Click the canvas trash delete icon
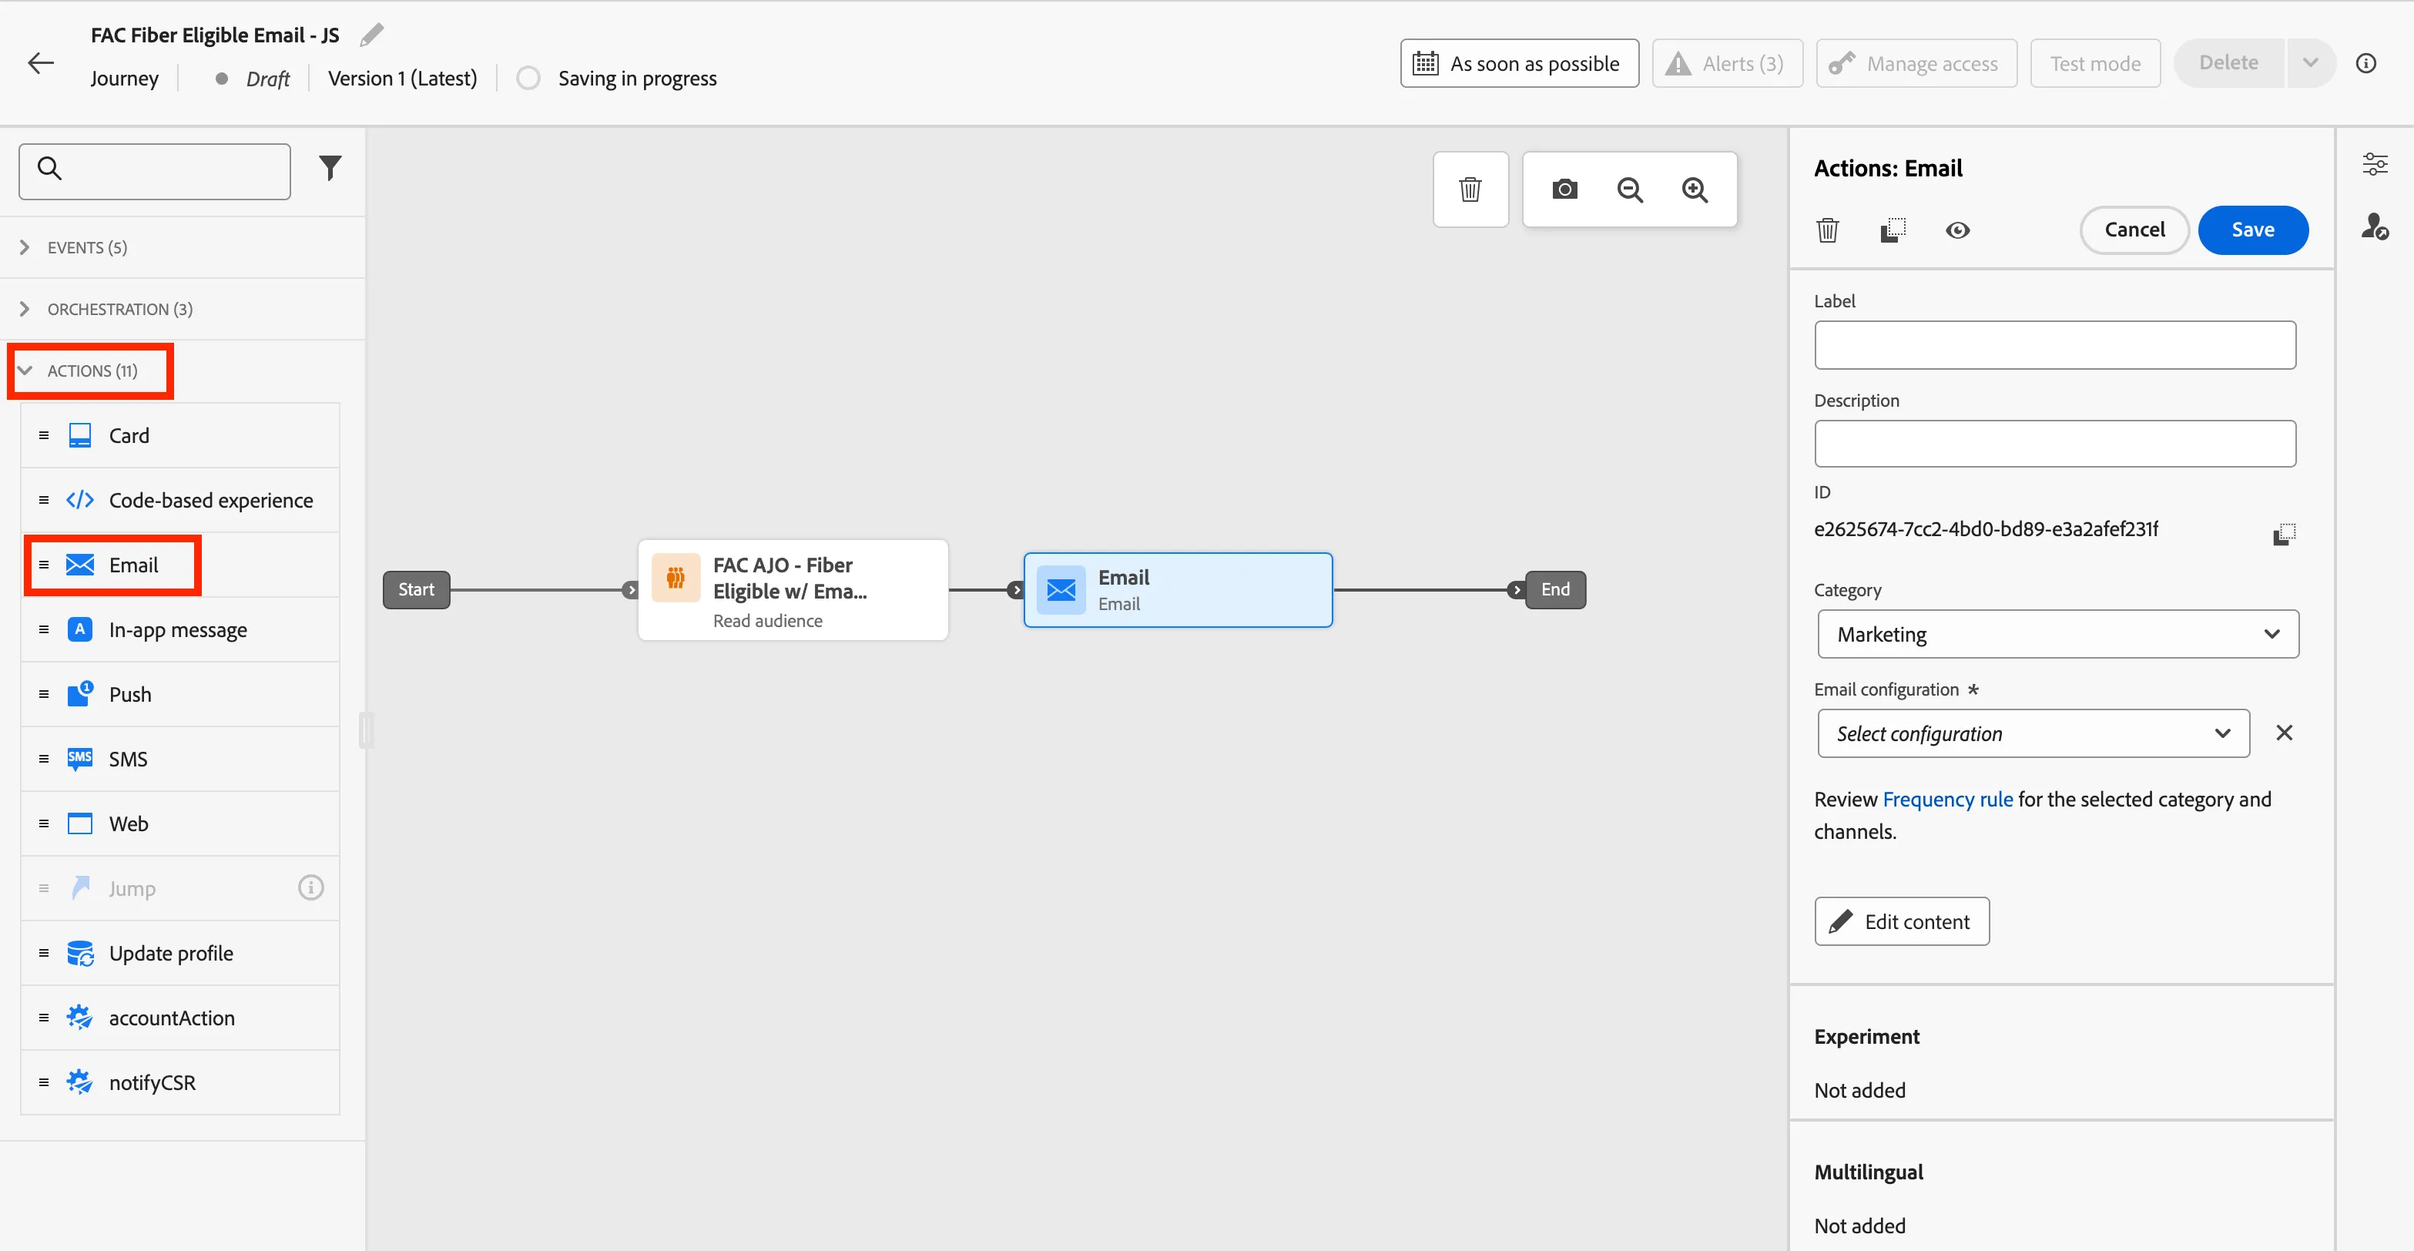The image size is (2414, 1251). (1470, 189)
